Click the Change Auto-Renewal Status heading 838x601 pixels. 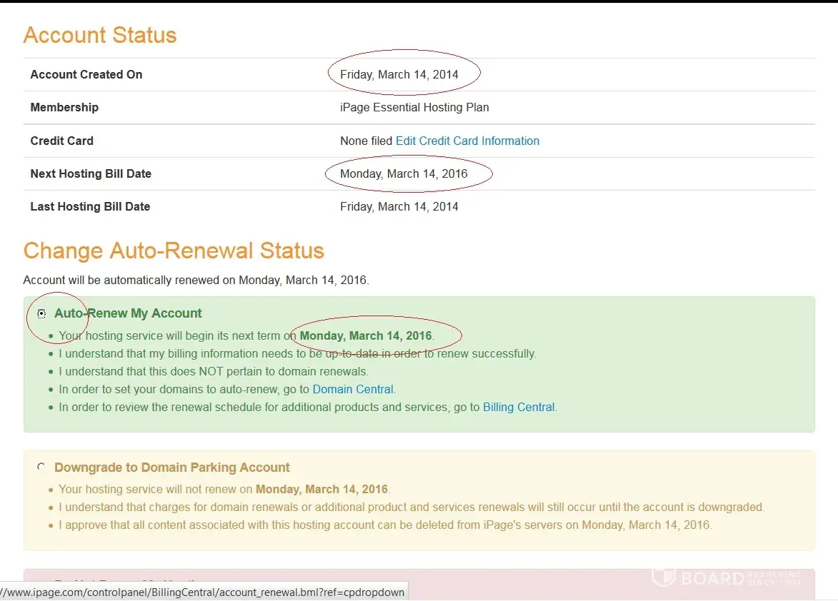174,251
